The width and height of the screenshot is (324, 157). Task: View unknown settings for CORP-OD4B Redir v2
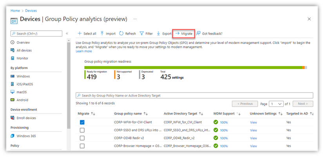pyautogui.click(x=253, y=138)
